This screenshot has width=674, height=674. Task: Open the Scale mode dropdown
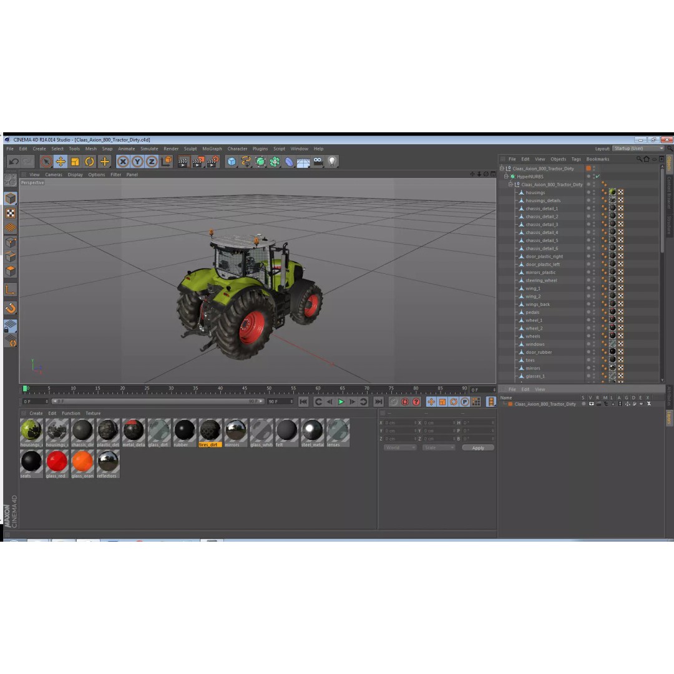[439, 447]
